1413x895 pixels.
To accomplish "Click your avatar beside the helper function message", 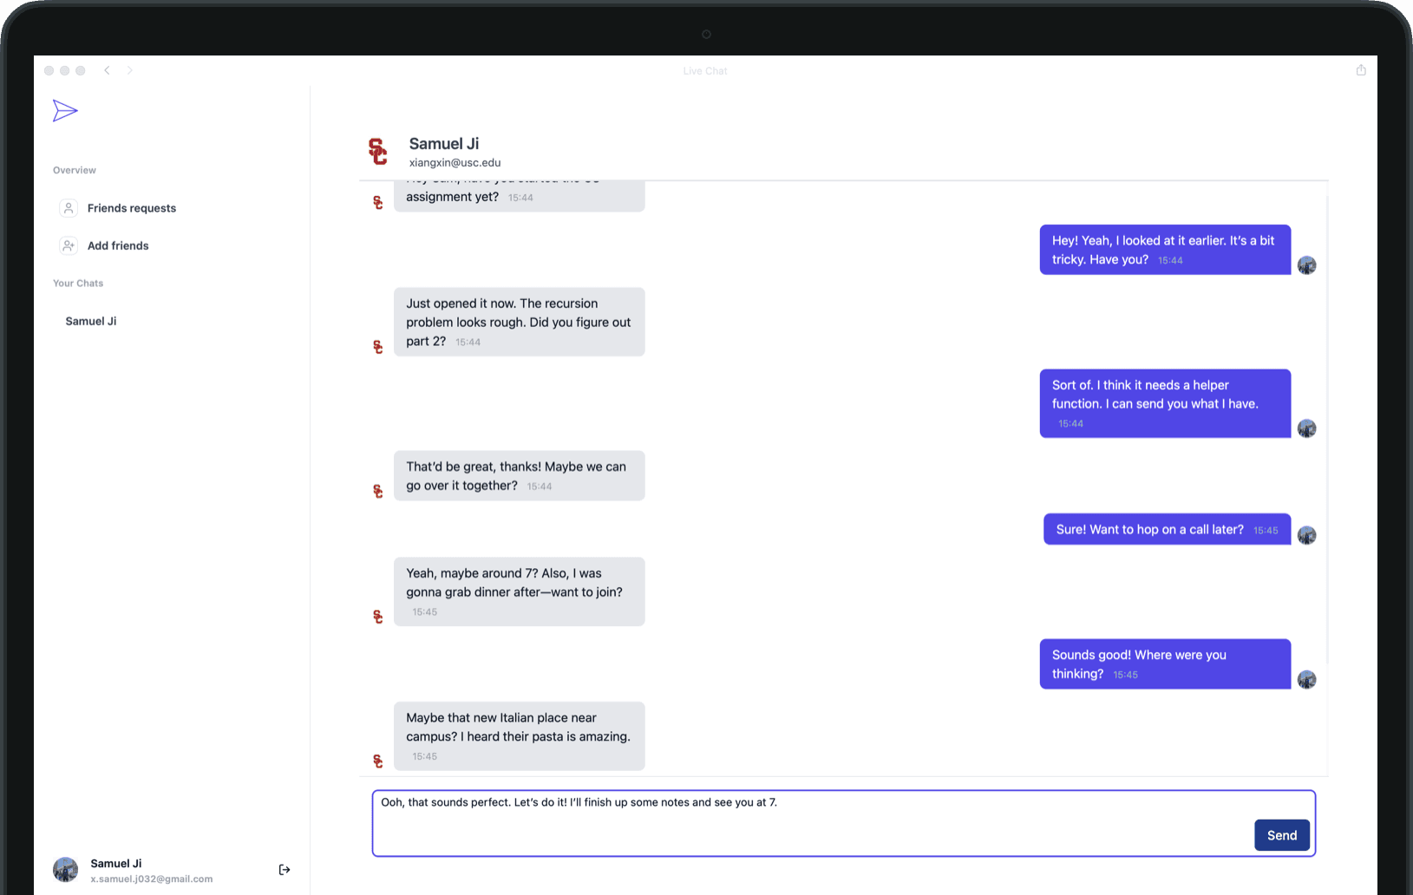I will [x=1307, y=428].
